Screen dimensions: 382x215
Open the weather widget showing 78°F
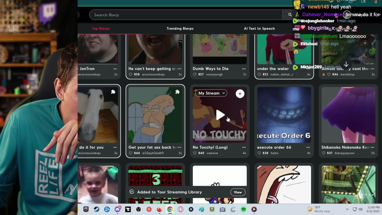(319, 209)
